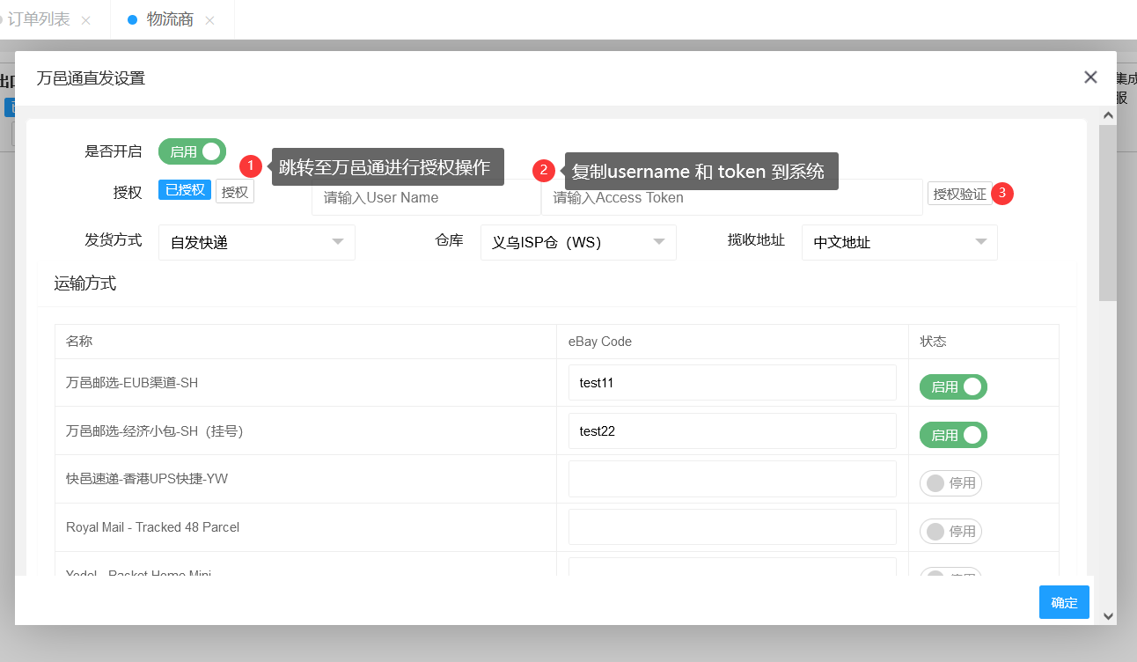
Task: Click arrow icon of 中文地址 dropdown
Action: 980,242
